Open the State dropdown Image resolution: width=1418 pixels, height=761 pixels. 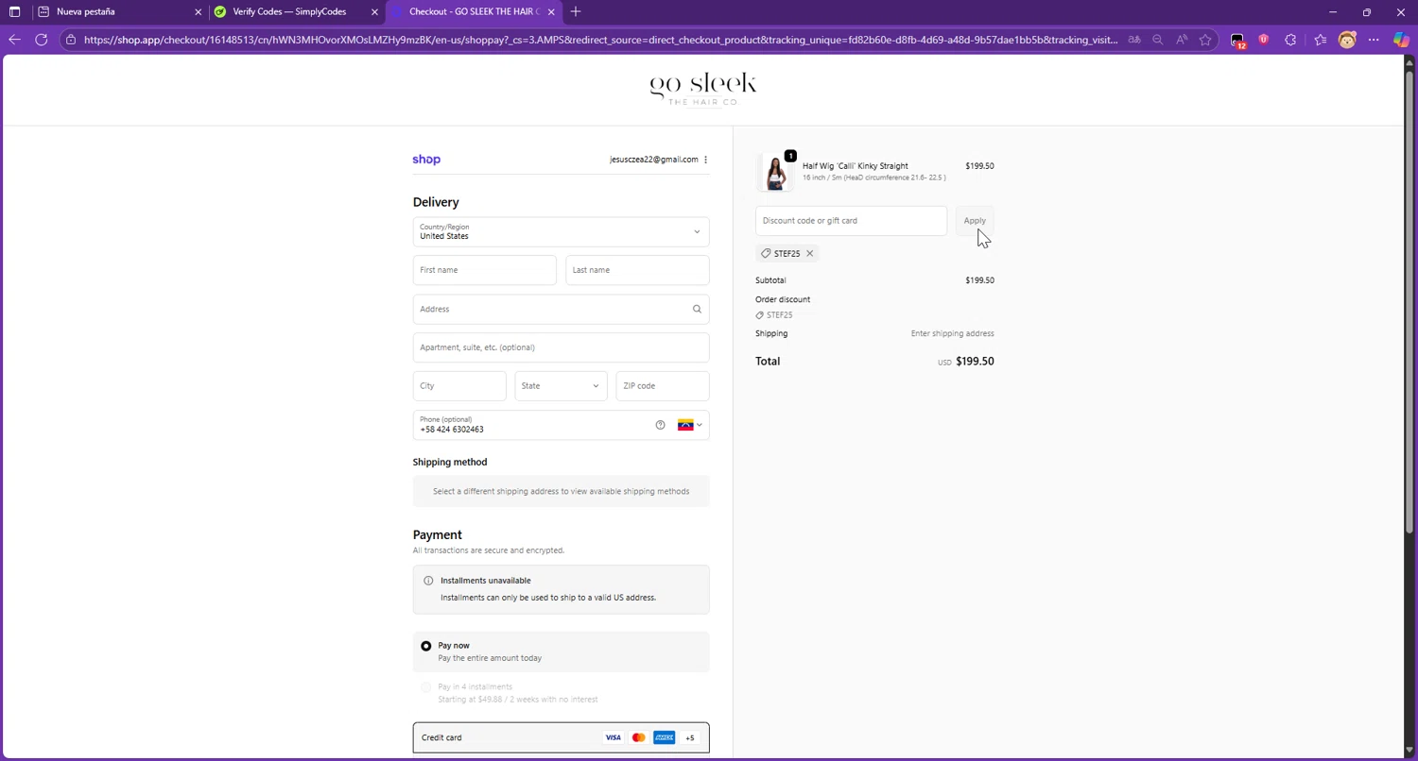click(x=561, y=385)
